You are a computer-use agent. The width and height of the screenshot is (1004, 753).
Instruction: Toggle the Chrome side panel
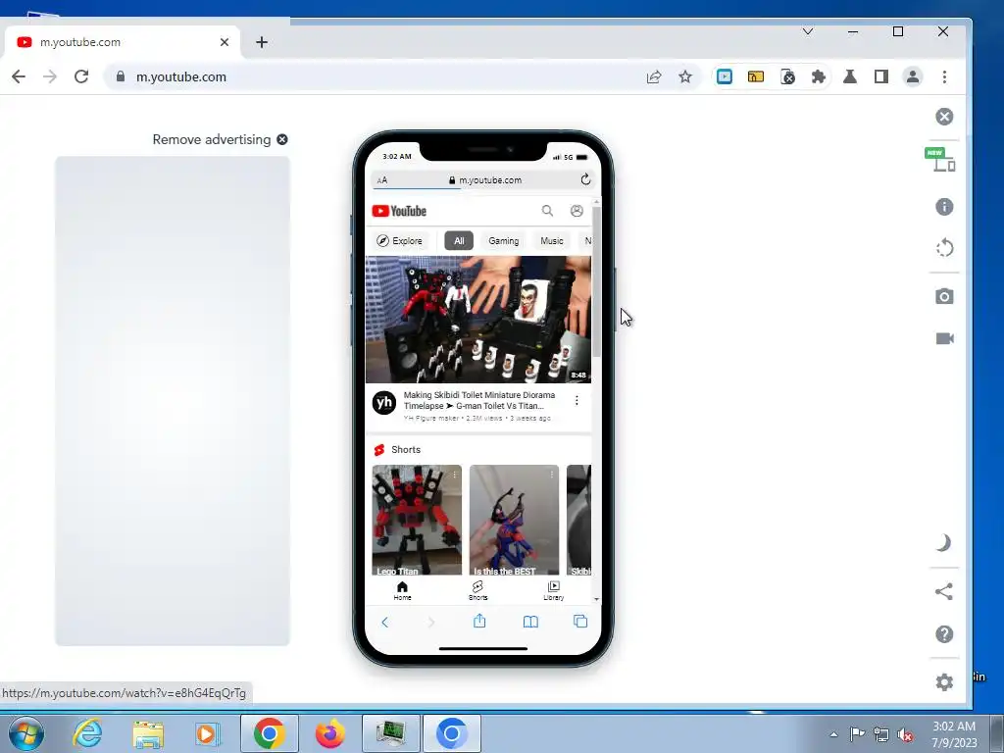(x=881, y=76)
